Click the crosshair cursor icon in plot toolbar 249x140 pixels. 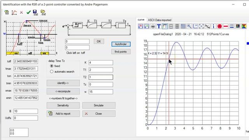pyautogui.click(x=202, y=26)
